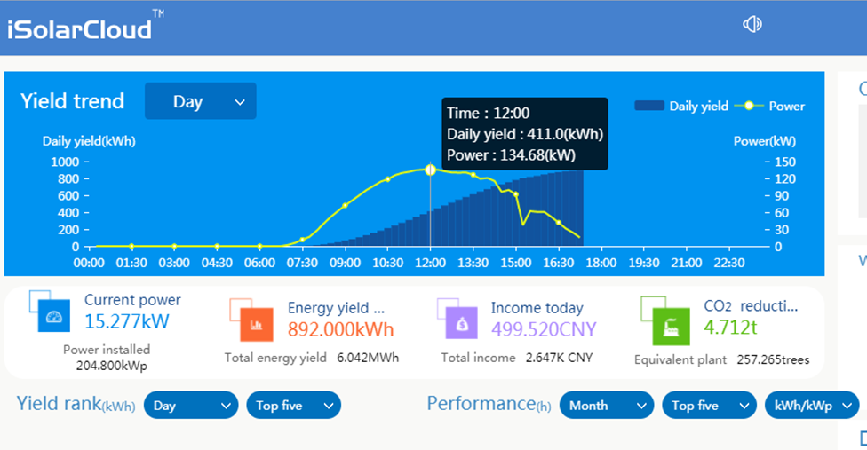The height and width of the screenshot is (450, 867).
Task: Click the Total energy yield 6.042MWh value
Action: pyautogui.click(x=368, y=358)
